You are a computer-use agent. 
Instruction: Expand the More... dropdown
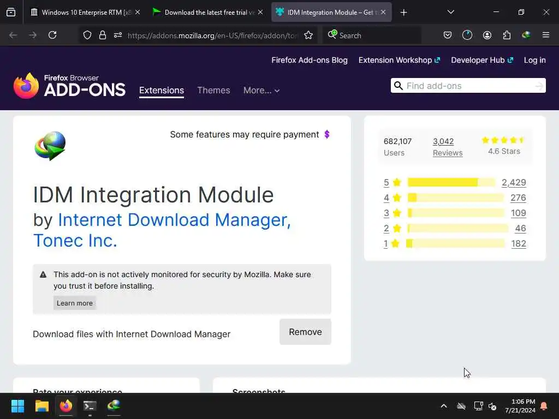(261, 90)
